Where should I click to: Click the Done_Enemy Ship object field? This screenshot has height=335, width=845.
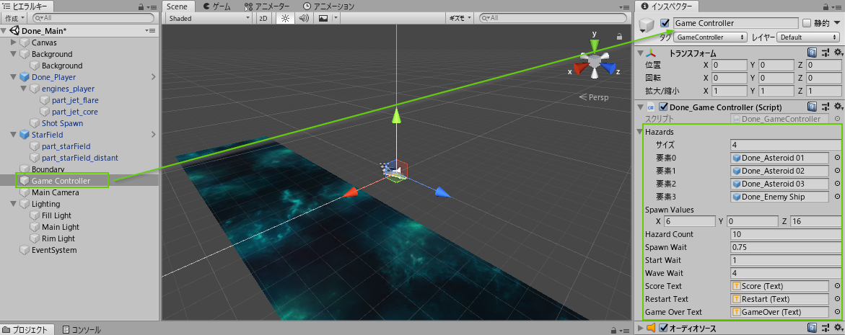(x=780, y=196)
